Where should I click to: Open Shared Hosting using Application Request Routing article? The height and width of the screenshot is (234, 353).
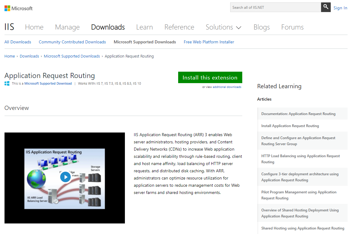coord(302,228)
